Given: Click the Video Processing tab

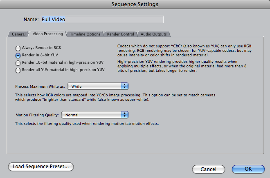Looking at the screenshot, I should [x=48, y=33].
